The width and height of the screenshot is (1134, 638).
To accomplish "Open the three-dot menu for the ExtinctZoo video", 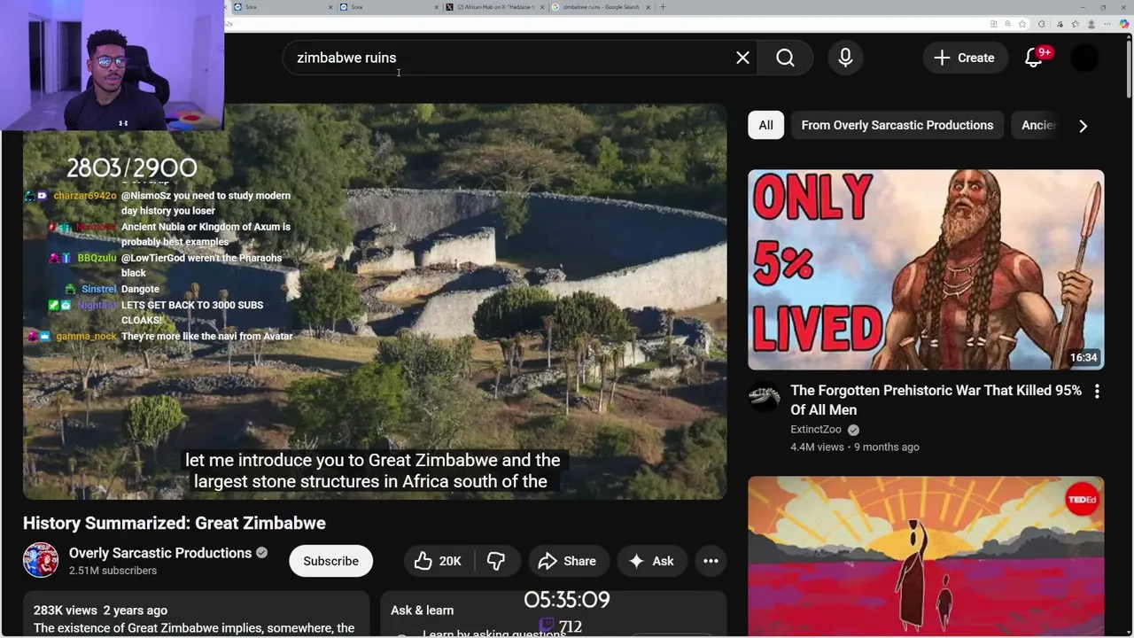I will [x=1097, y=391].
